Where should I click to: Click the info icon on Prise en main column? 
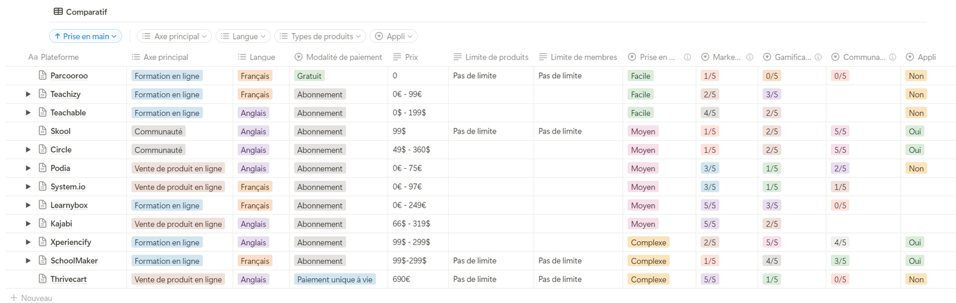687,57
